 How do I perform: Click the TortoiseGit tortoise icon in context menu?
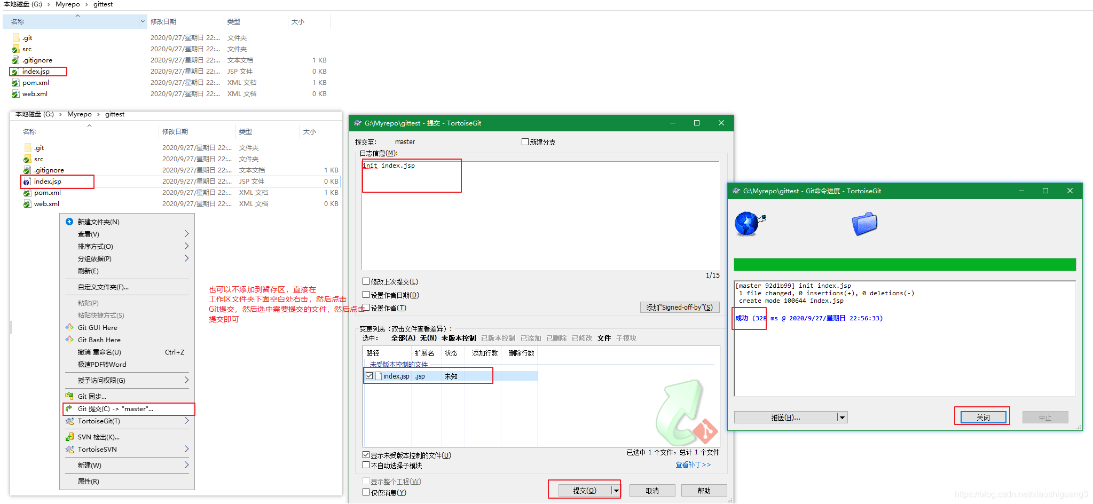coord(69,421)
